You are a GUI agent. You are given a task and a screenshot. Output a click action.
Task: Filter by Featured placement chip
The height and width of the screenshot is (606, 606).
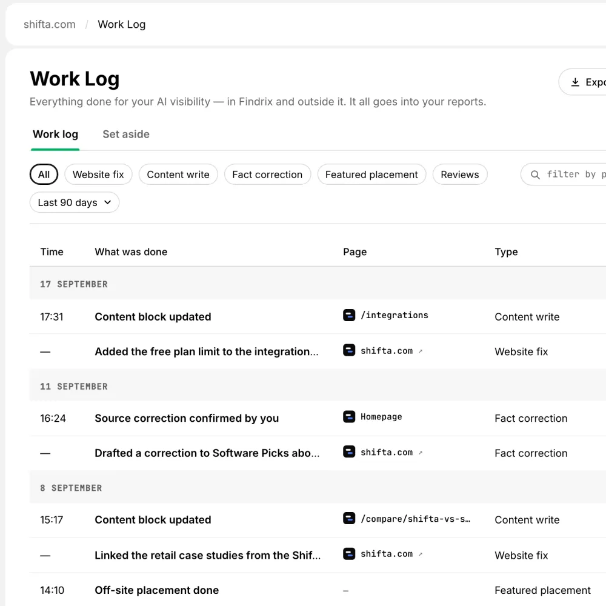[372, 175]
